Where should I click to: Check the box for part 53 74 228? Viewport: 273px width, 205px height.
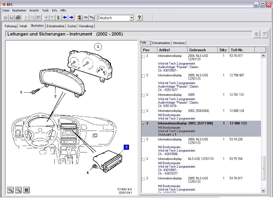tap(143, 140)
